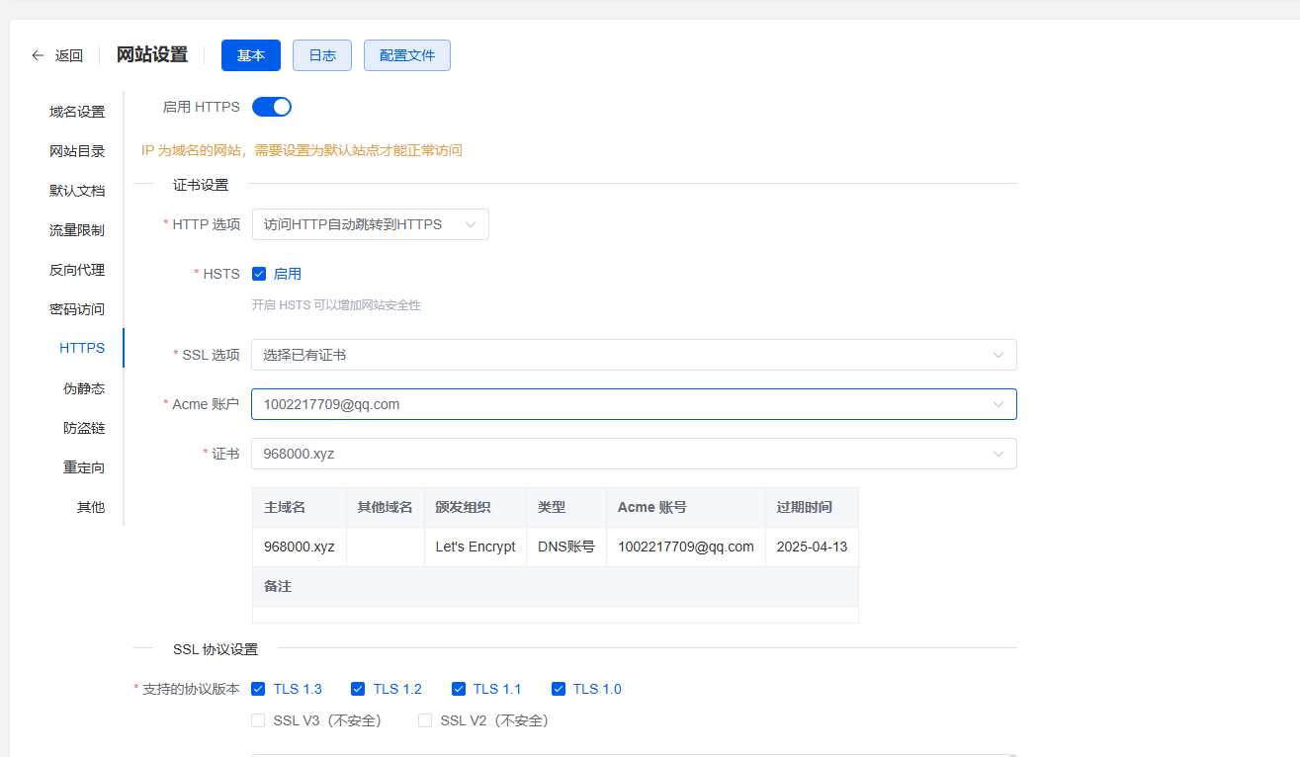Uncheck the HSTS 启用 checkbox

259,274
